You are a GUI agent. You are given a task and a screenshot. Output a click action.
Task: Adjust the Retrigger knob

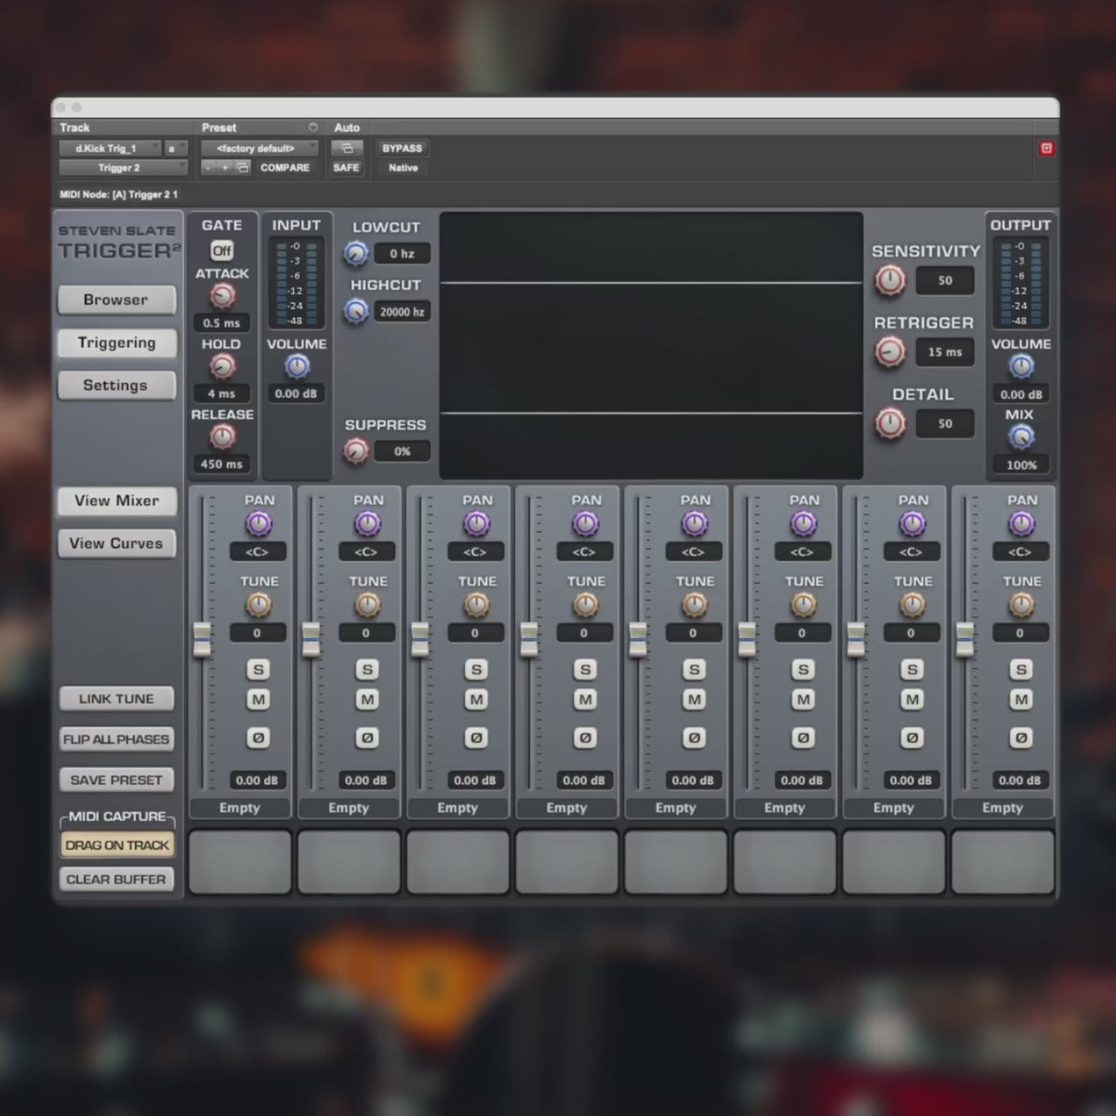890,352
